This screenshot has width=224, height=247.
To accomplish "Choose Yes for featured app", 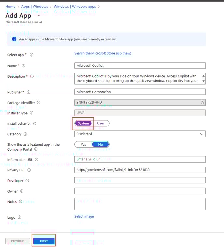I will point(83,144).
